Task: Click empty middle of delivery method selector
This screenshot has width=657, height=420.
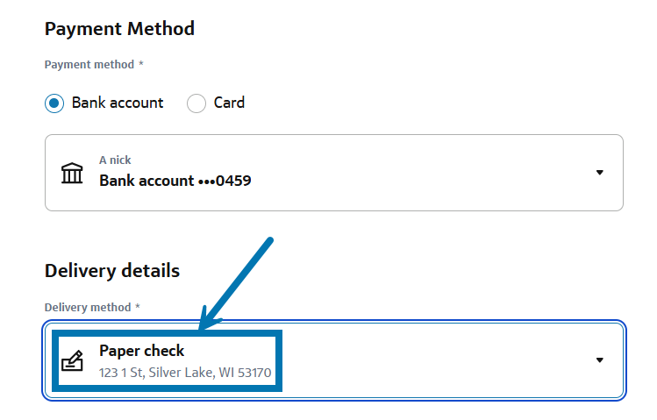Action: tap(439, 360)
